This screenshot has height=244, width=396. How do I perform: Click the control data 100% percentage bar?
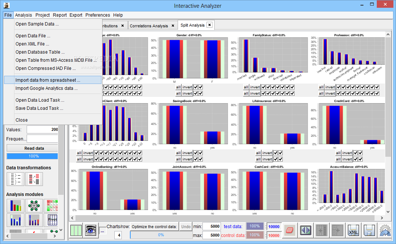(255, 235)
